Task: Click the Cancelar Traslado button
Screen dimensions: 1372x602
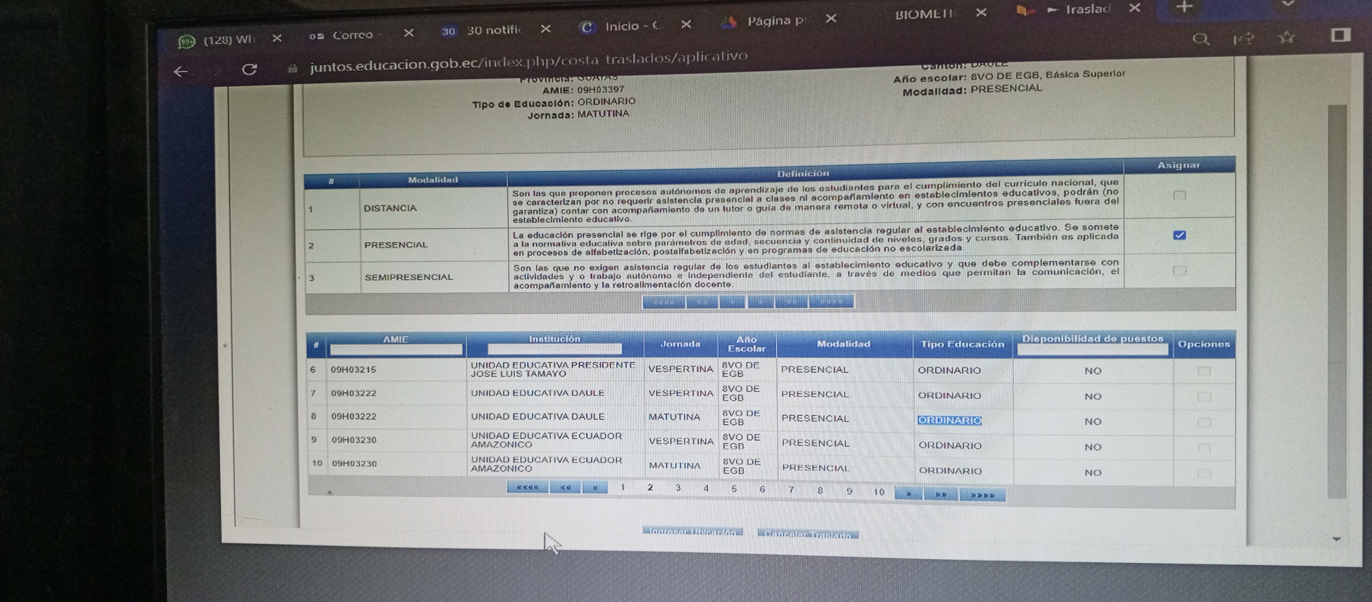Action: (807, 534)
